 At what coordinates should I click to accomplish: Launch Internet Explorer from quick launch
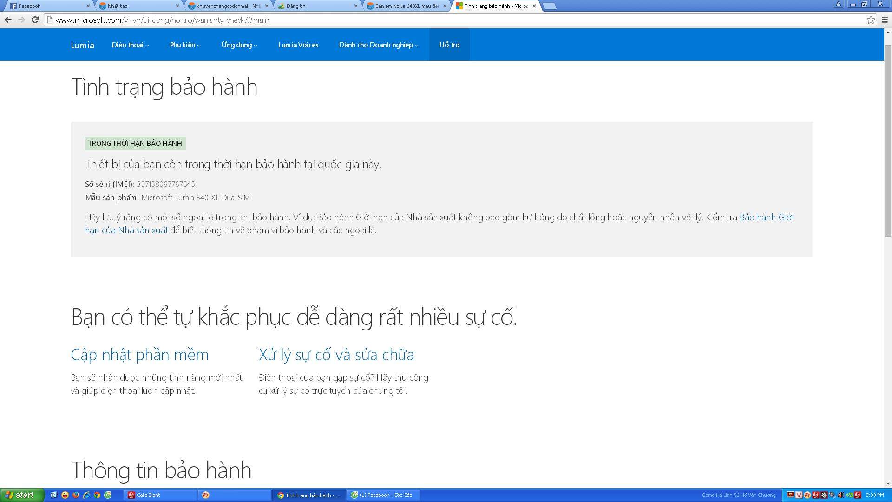(x=86, y=495)
